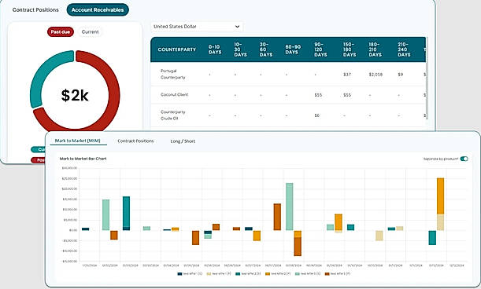Click the Mark to Market Bar Chart title
The width and height of the screenshot is (481, 289).
83,159
